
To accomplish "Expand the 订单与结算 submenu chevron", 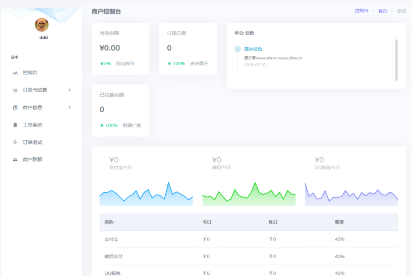I will click(x=70, y=90).
